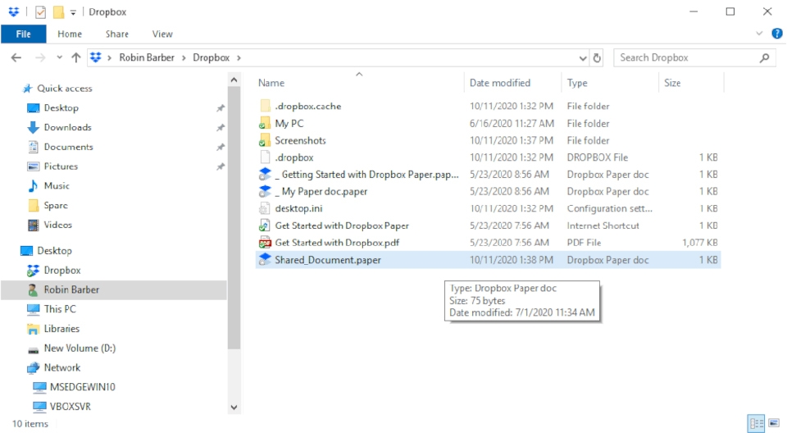Sort by the Type column header
The height and width of the screenshot is (433, 787).
(x=577, y=83)
